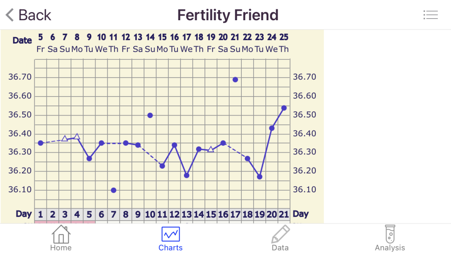Switch to the Home tab label
This screenshot has width=451, height=253.
(x=61, y=248)
